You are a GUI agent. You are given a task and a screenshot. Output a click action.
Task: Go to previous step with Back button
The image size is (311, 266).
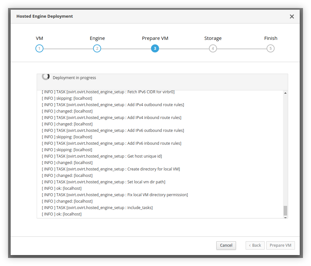(255, 245)
